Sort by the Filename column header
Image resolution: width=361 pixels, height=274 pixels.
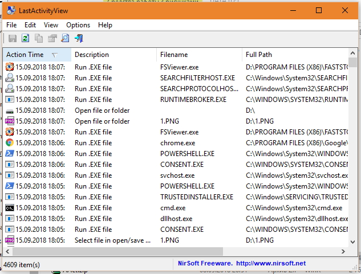pyautogui.click(x=200, y=55)
